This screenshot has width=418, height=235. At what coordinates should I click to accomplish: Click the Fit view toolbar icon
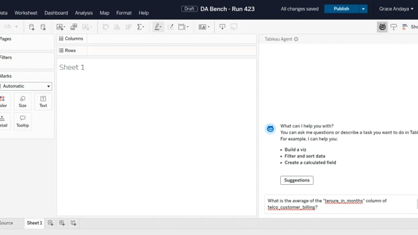(183, 27)
